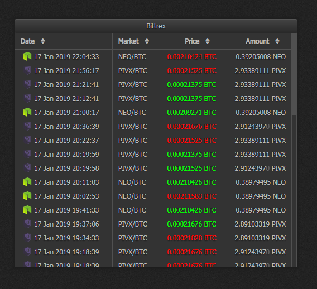Click the PIVX icon on the 21:12:41 row
The width and height of the screenshot is (317, 289).
point(27,98)
